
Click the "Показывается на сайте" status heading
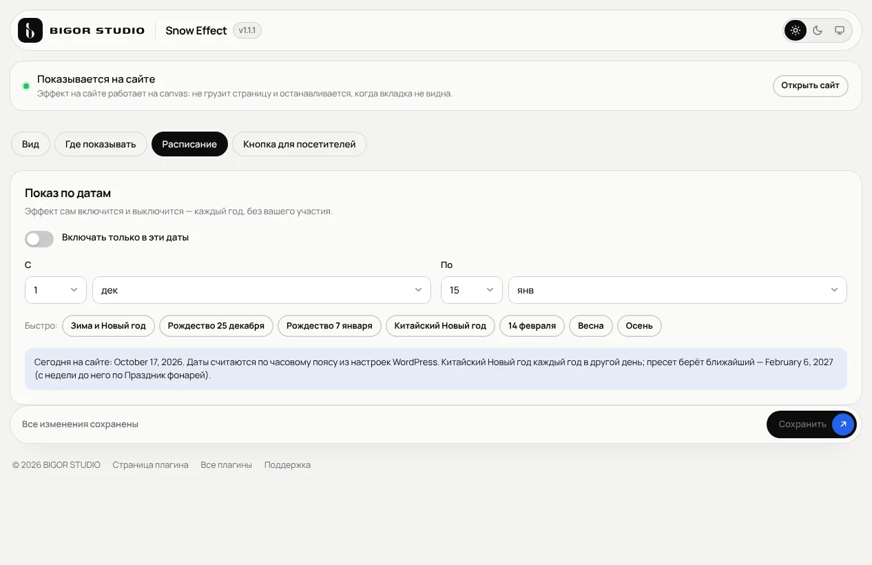[96, 79]
